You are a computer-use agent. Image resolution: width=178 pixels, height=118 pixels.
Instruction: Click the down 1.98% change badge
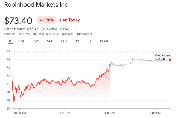pyautogui.click(x=46, y=20)
